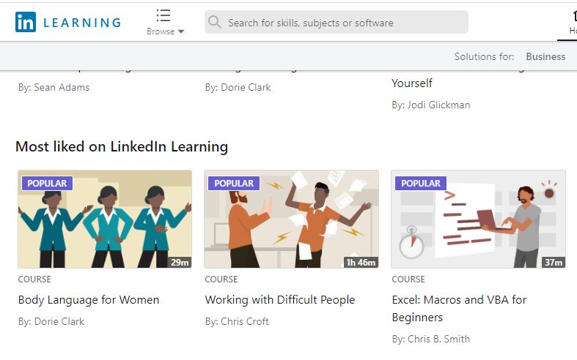This screenshot has width=577, height=360.
Task: Select Business under Solutions for
Action: coord(545,56)
